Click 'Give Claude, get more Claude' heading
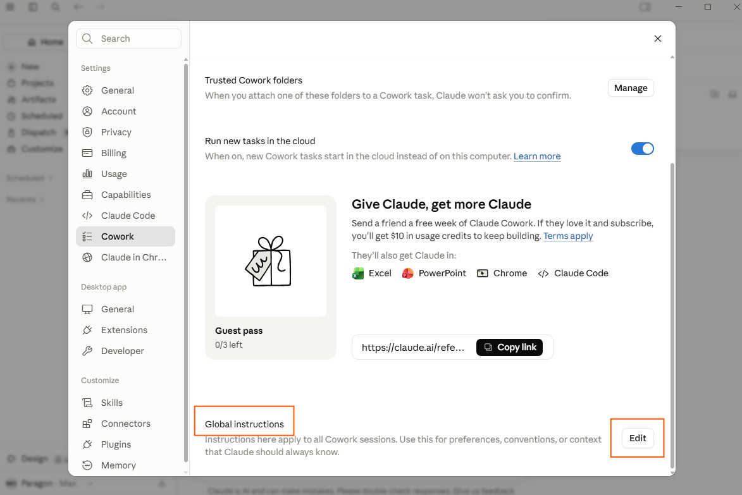This screenshot has width=742, height=495. click(441, 204)
